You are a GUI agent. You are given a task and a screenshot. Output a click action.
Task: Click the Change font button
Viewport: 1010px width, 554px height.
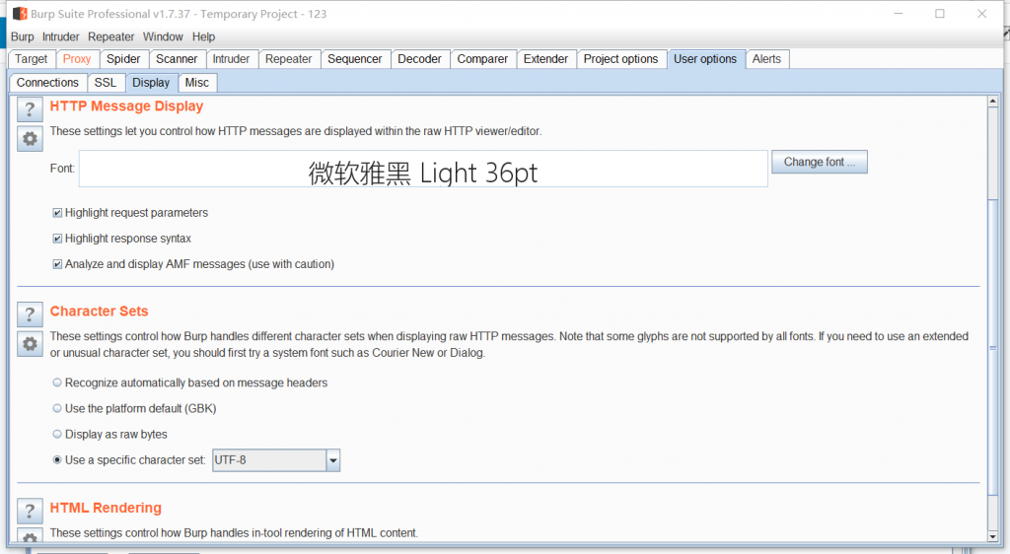point(820,163)
